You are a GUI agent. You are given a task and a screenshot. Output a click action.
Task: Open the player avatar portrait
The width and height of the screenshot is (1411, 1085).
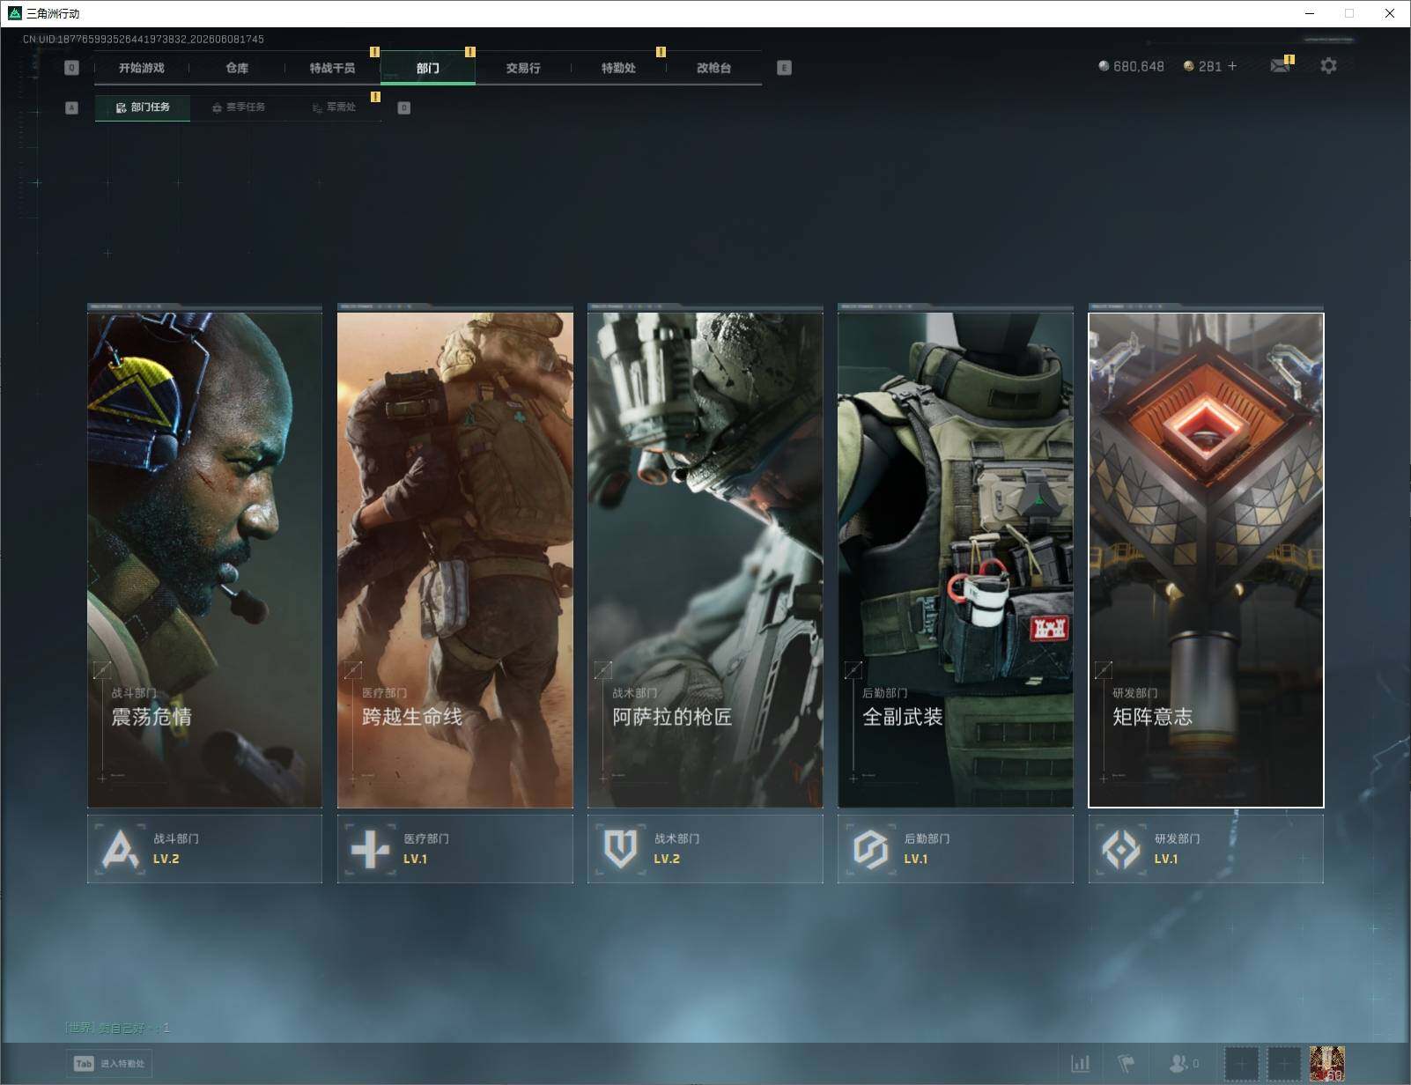1326,1064
